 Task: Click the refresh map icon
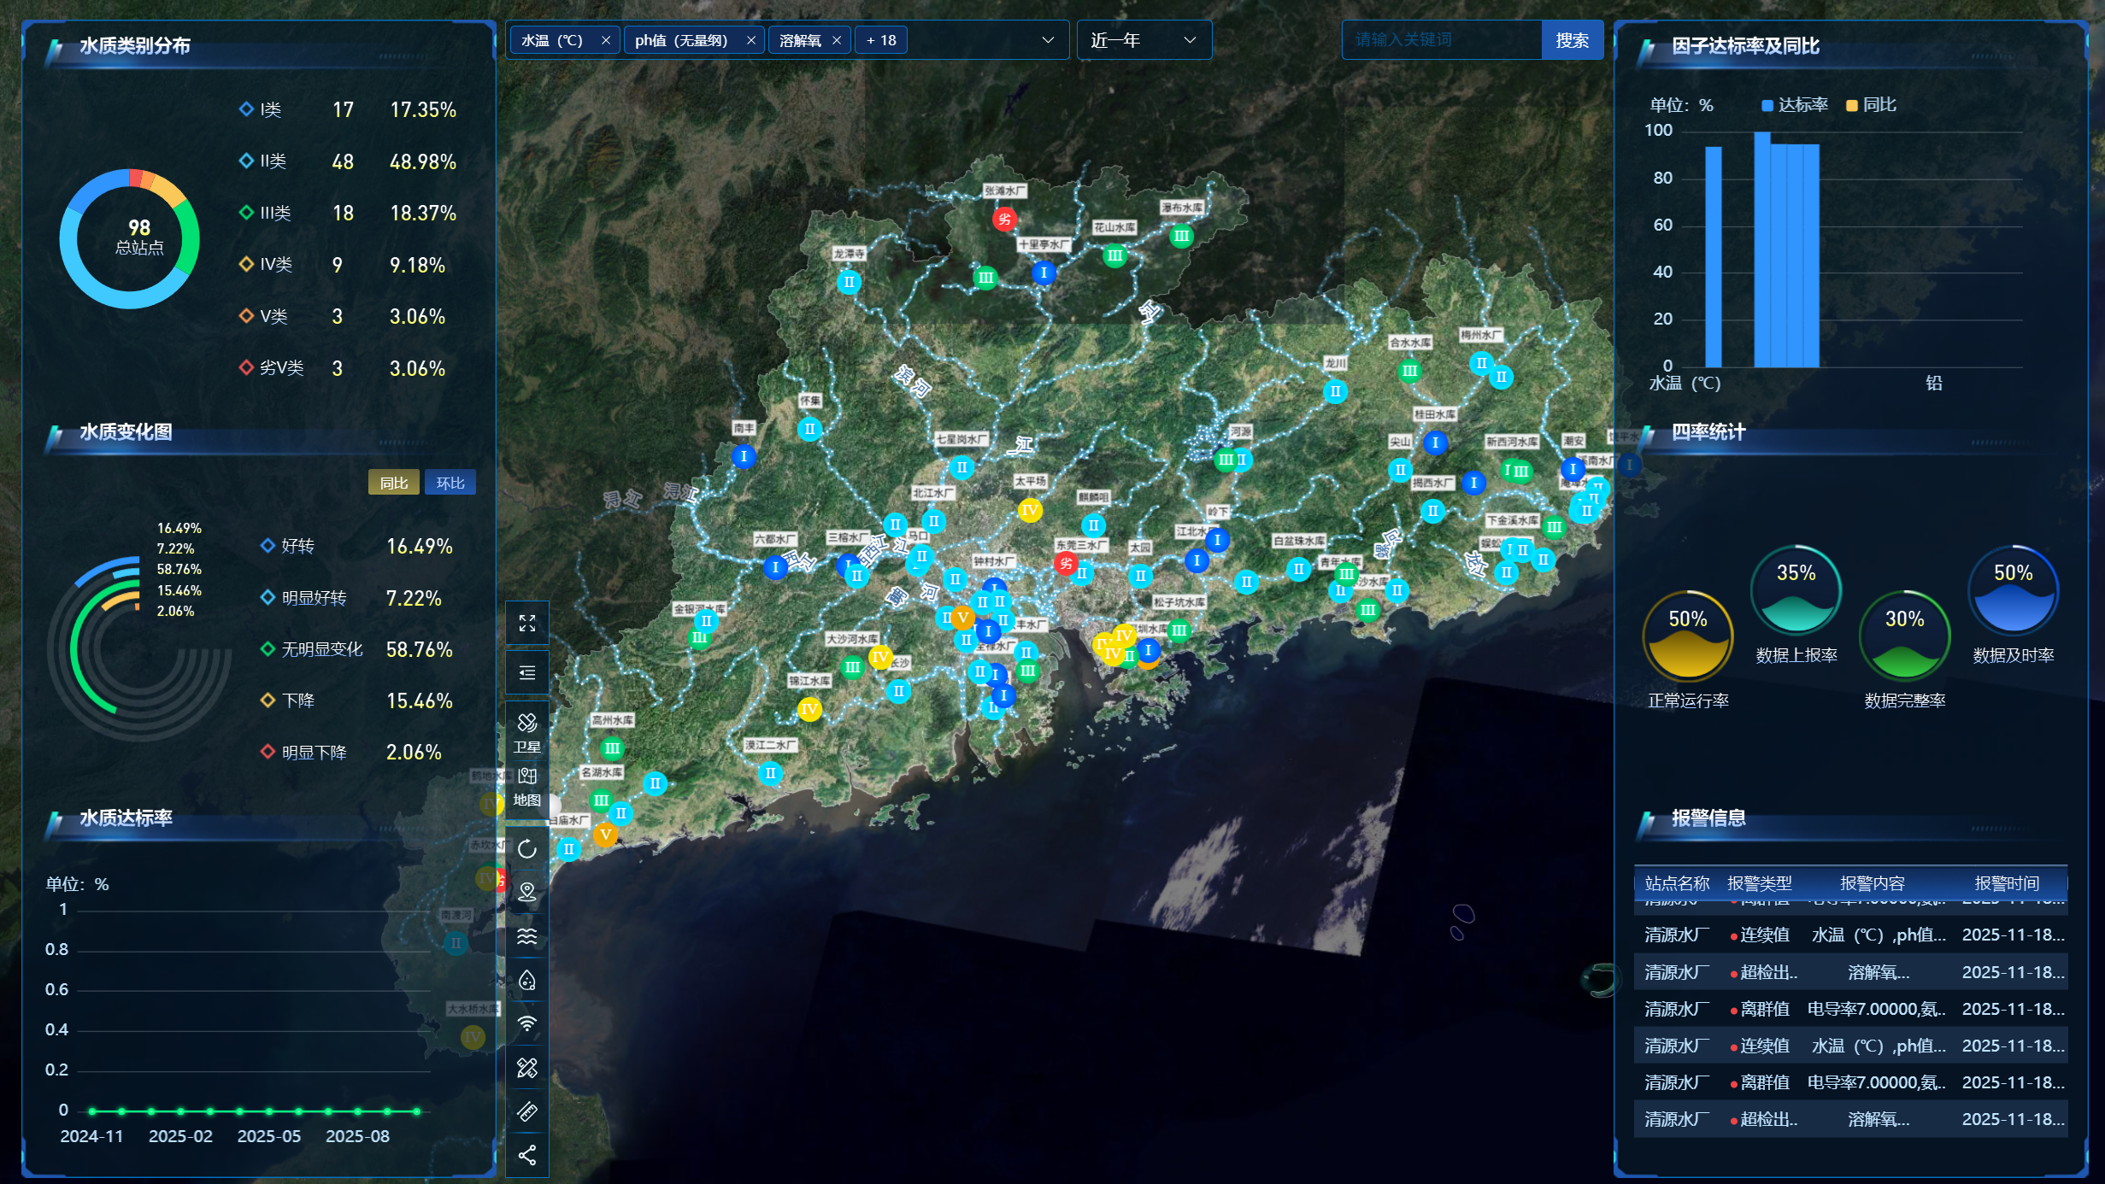[x=527, y=849]
